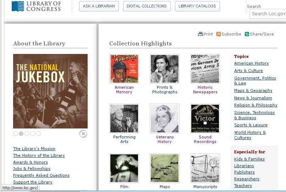The width and height of the screenshot is (286, 192).
Task: Click the Historic Newspapers text link
Action: click(x=205, y=90)
